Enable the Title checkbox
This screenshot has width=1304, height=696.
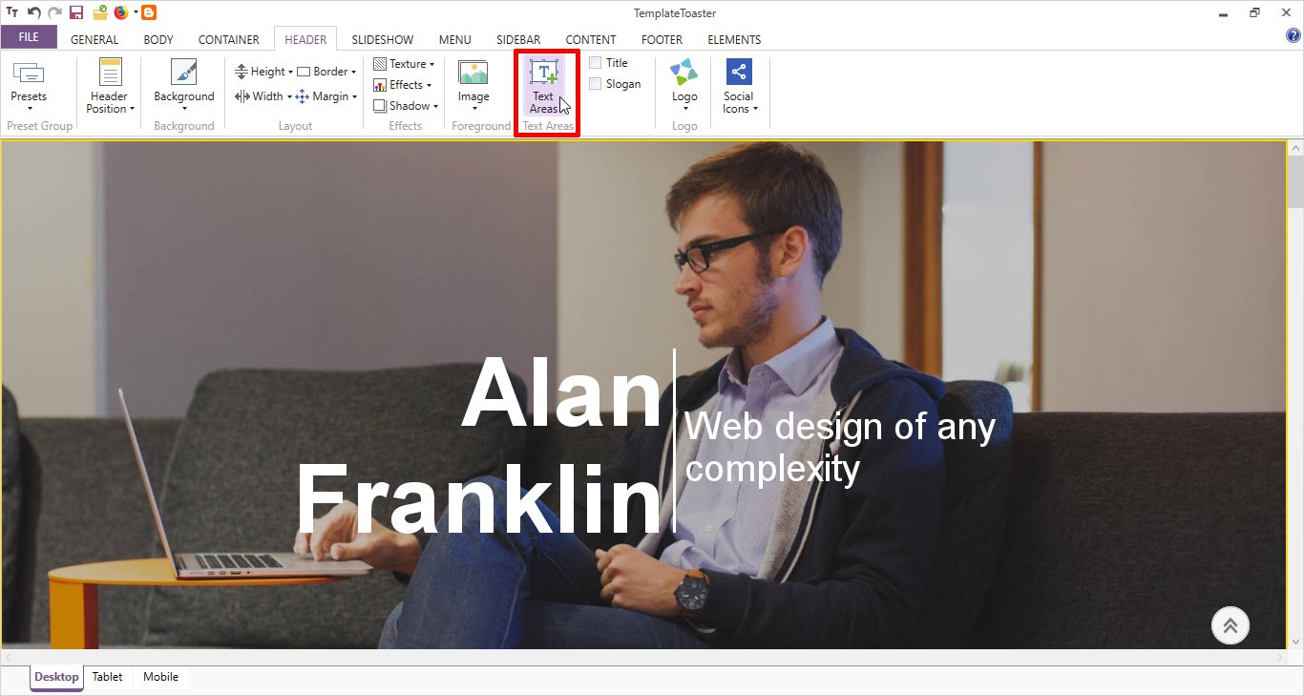coord(596,63)
